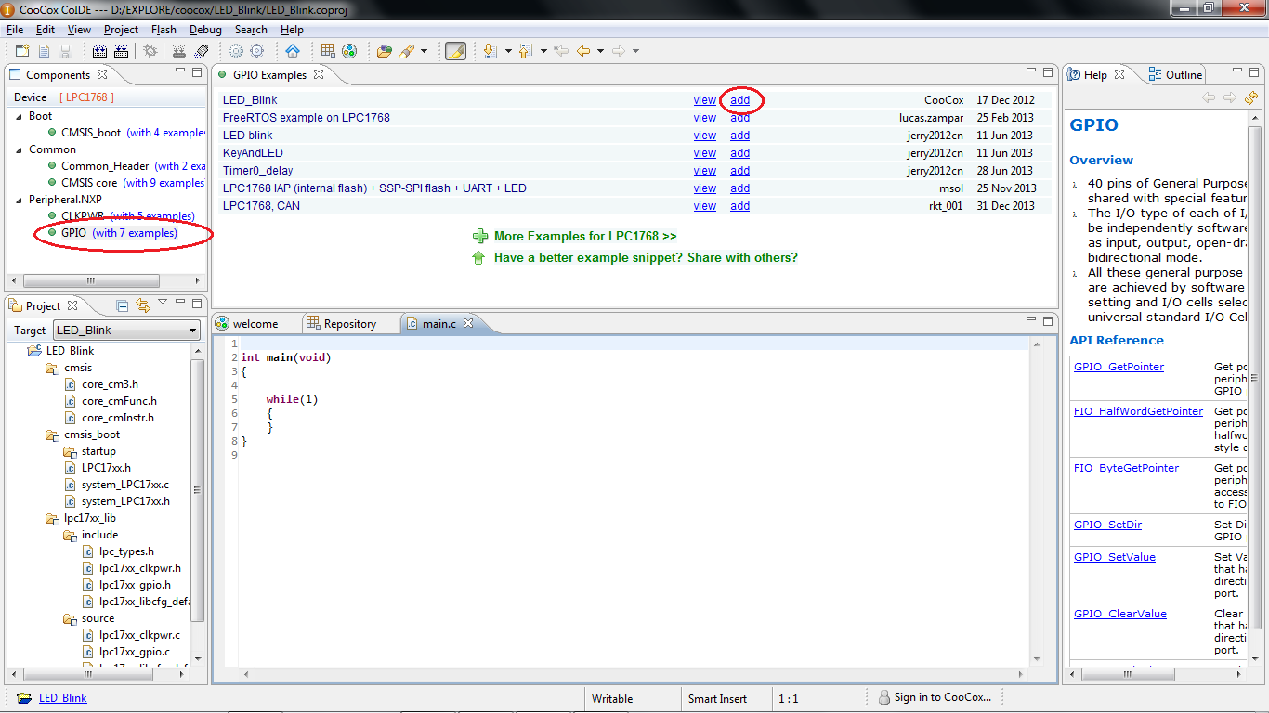The image size is (1269, 713).
Task: Click the Flash Erase toolbar icon
Action: point(202,51)
